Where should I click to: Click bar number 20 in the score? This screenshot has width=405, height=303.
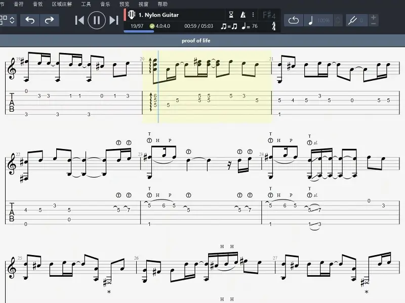142,59
